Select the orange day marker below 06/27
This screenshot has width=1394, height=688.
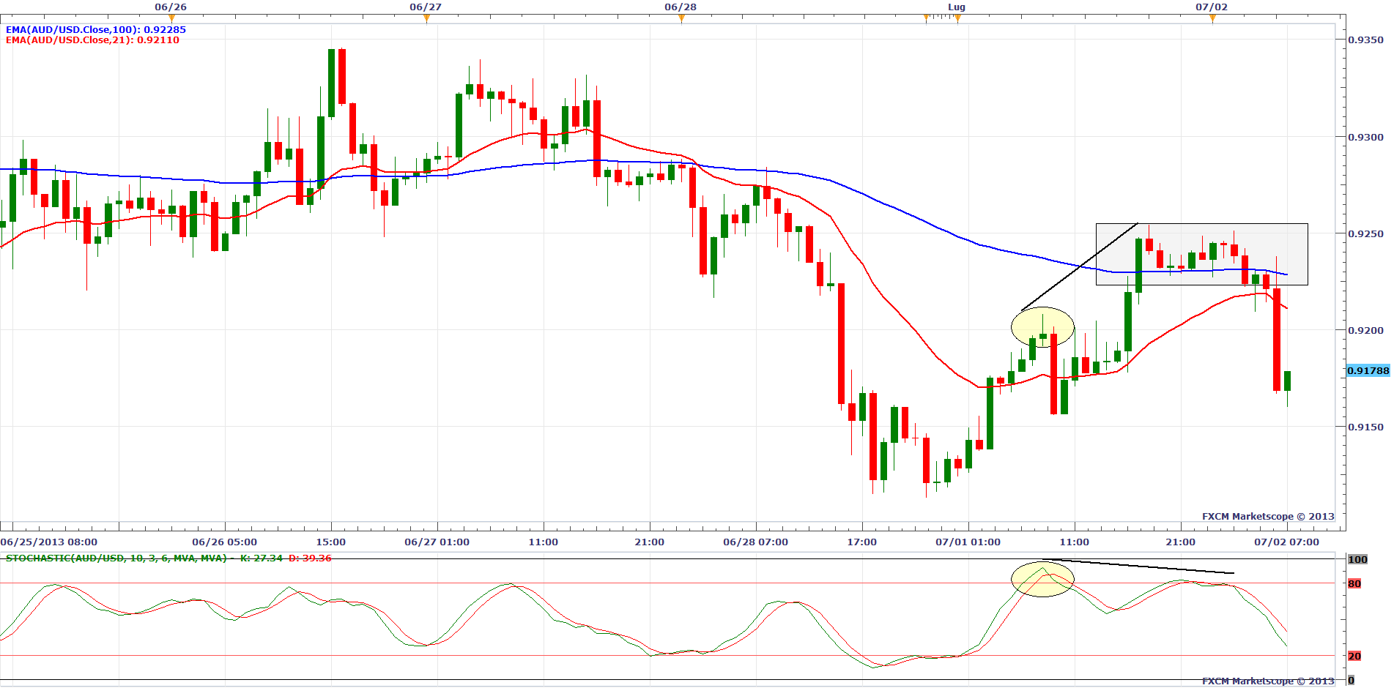pyautogui.click(x=426, y=18)
